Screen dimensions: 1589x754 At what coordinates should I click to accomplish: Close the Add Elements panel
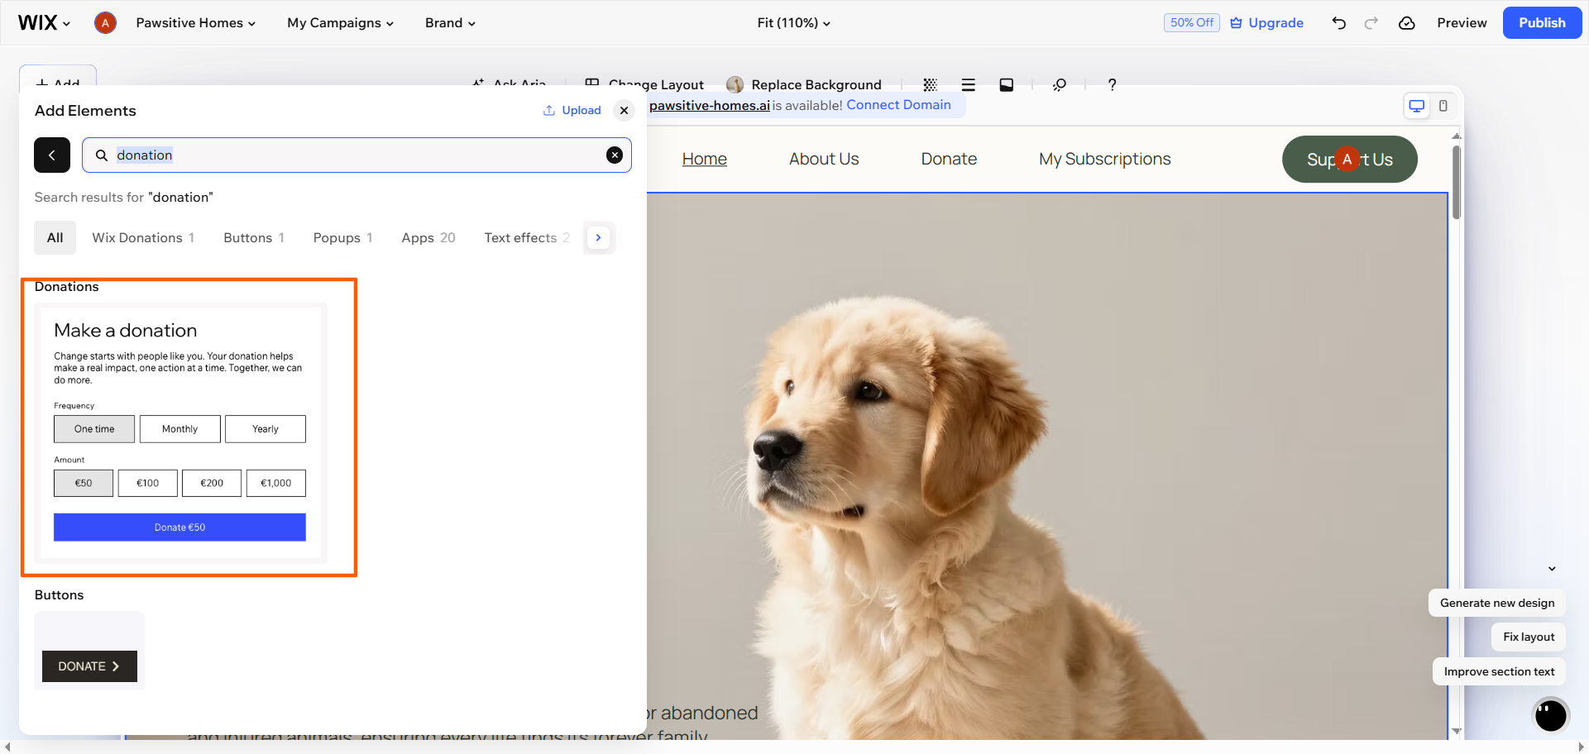click(625, 110)
